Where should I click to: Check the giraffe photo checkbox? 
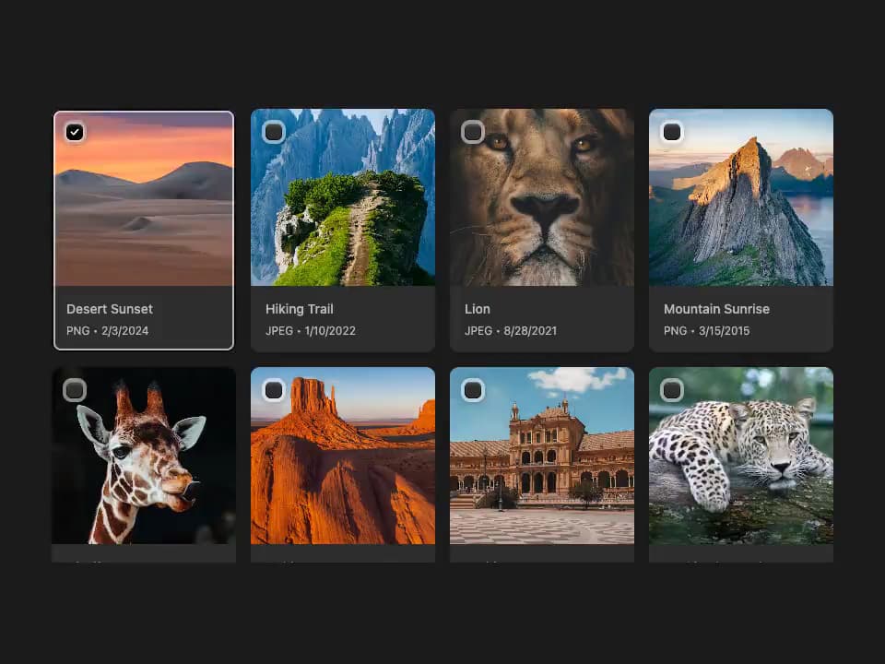tap(75, 390)
